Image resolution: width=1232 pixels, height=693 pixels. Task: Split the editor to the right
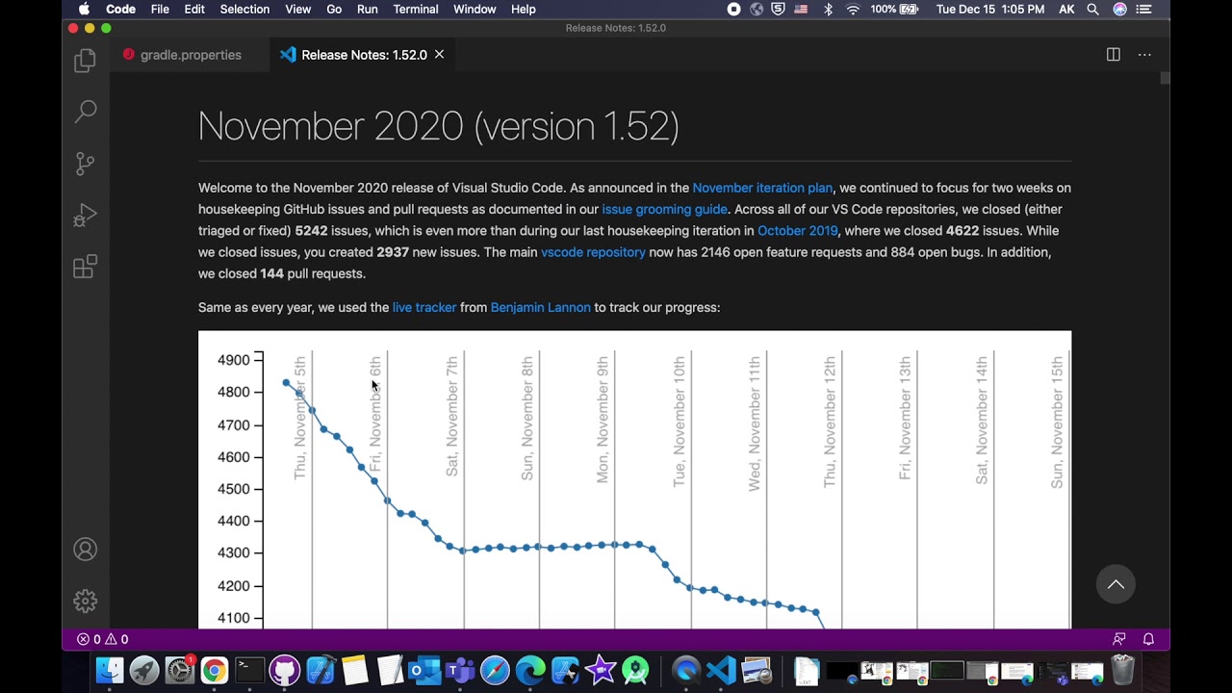click(x=1114, y=55)
